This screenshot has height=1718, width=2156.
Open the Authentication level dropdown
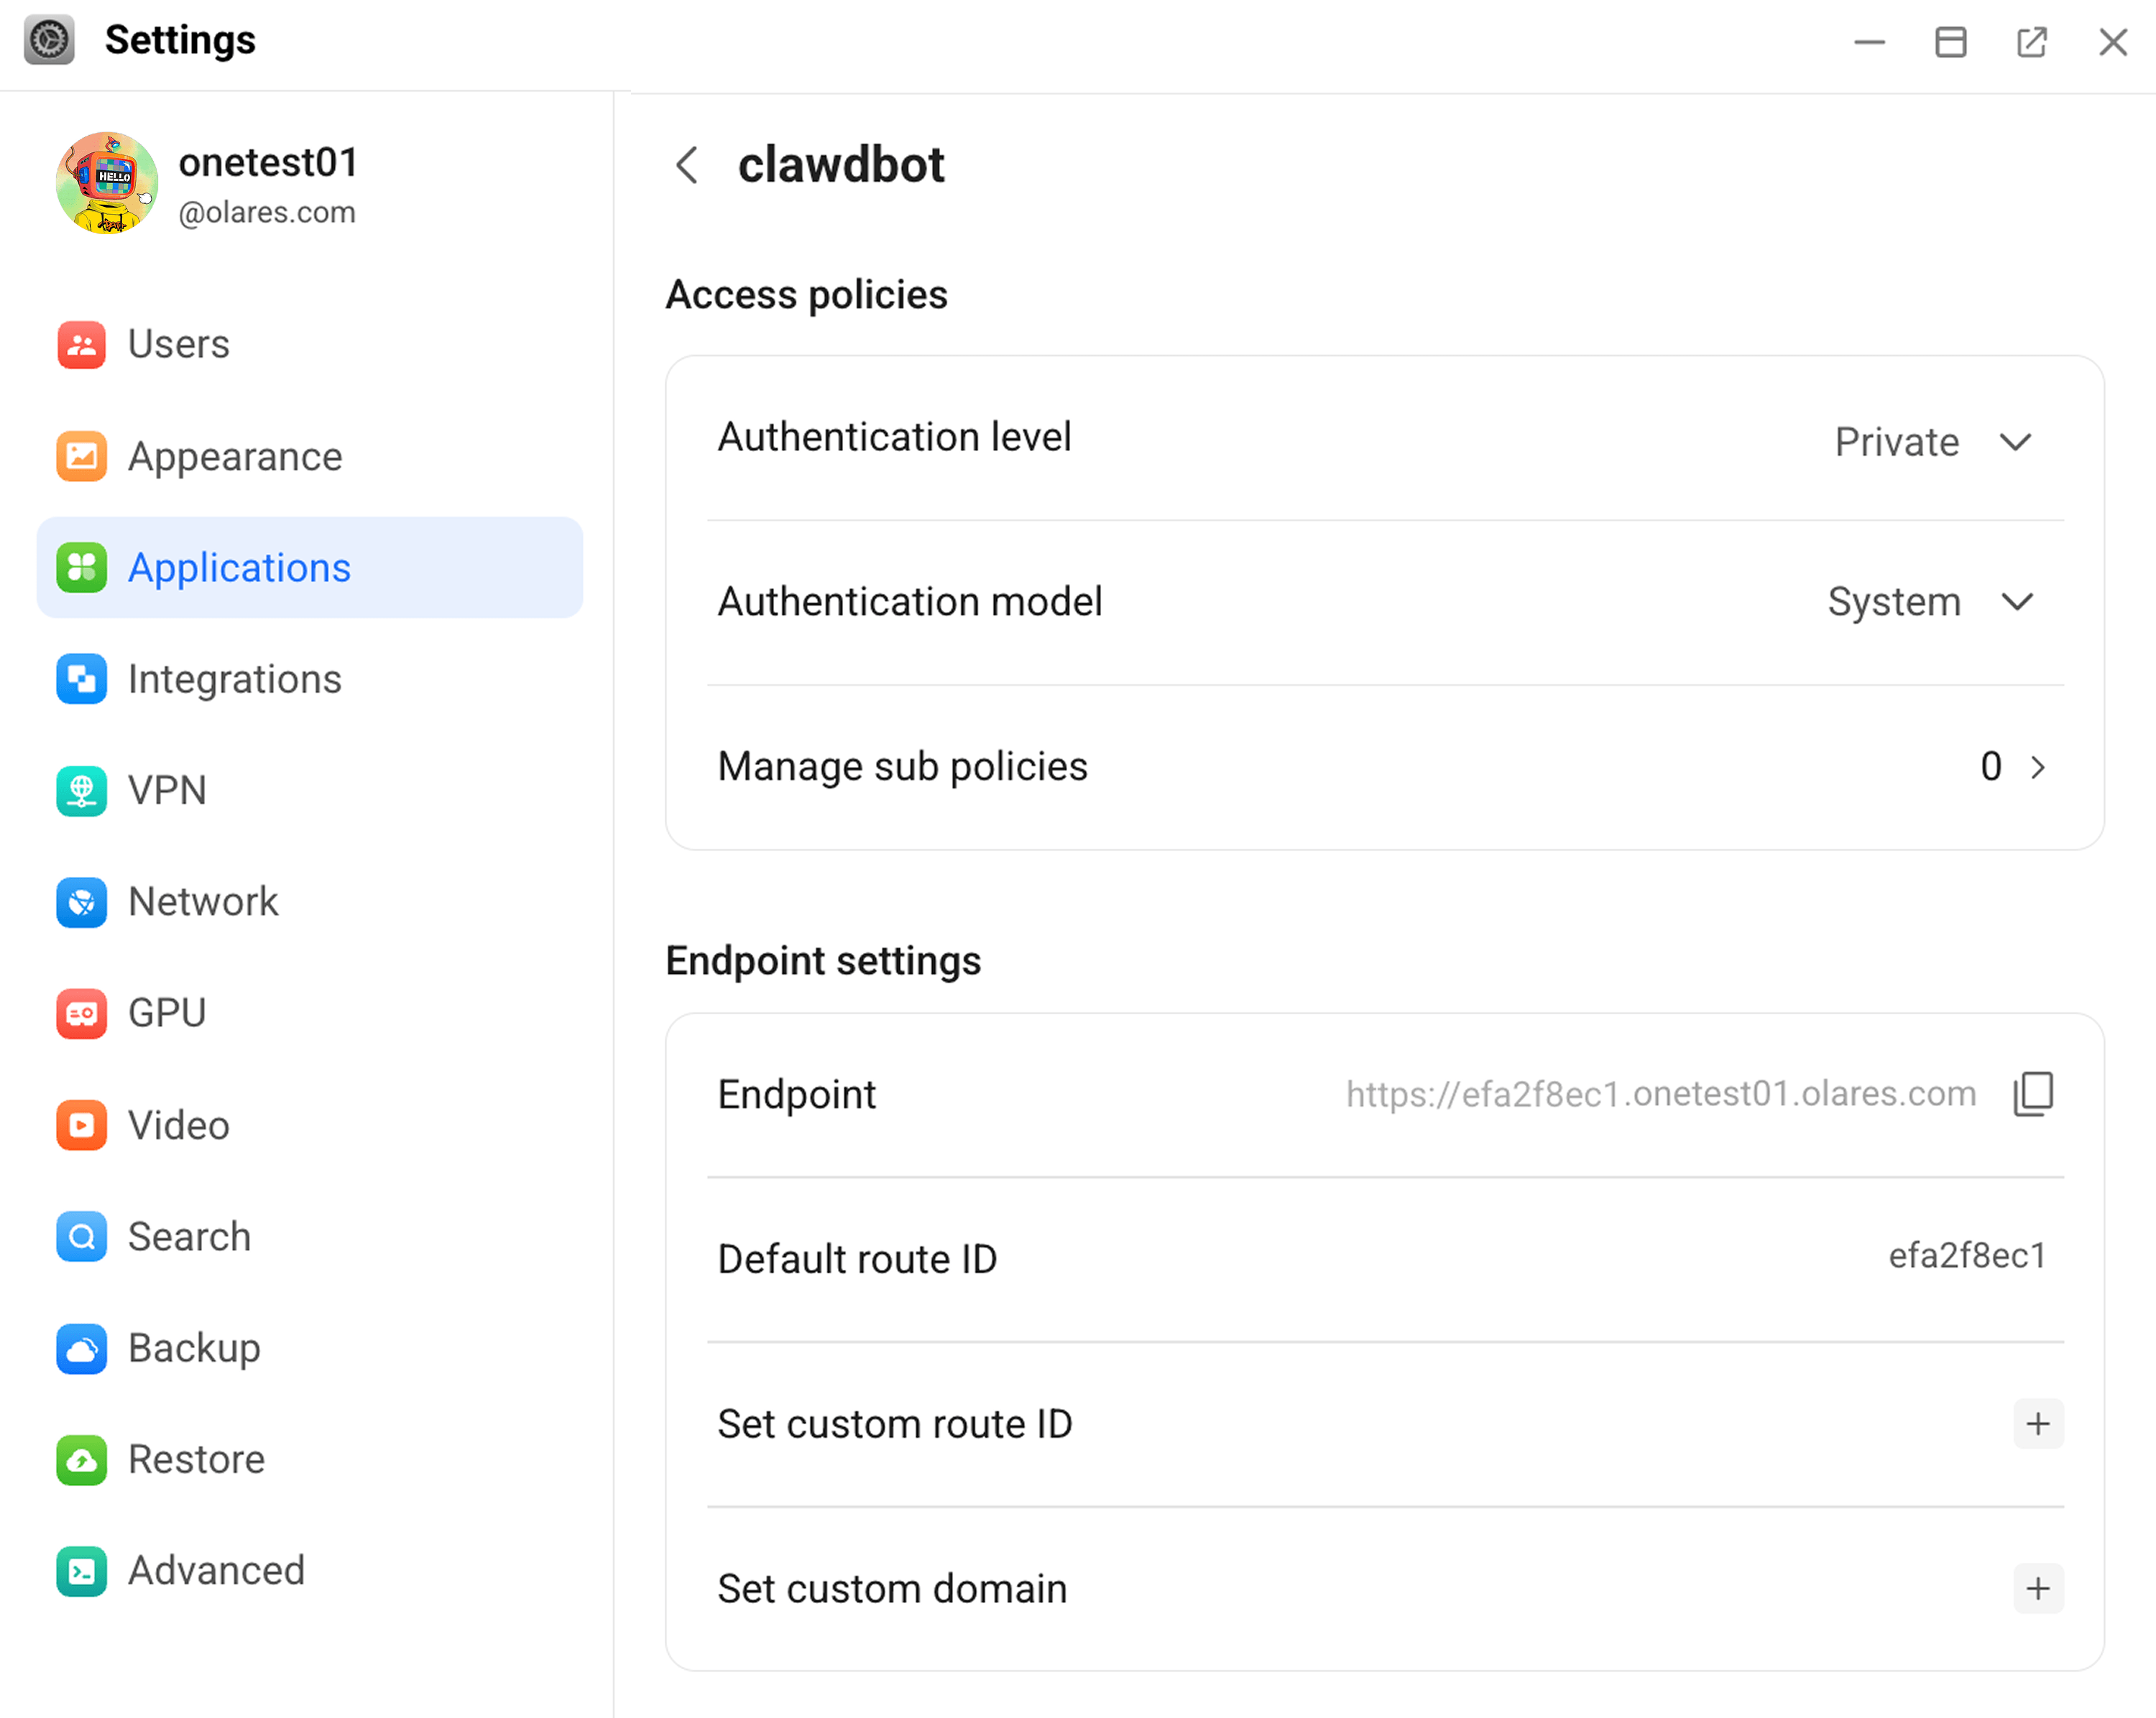(x=2017, y=442)
